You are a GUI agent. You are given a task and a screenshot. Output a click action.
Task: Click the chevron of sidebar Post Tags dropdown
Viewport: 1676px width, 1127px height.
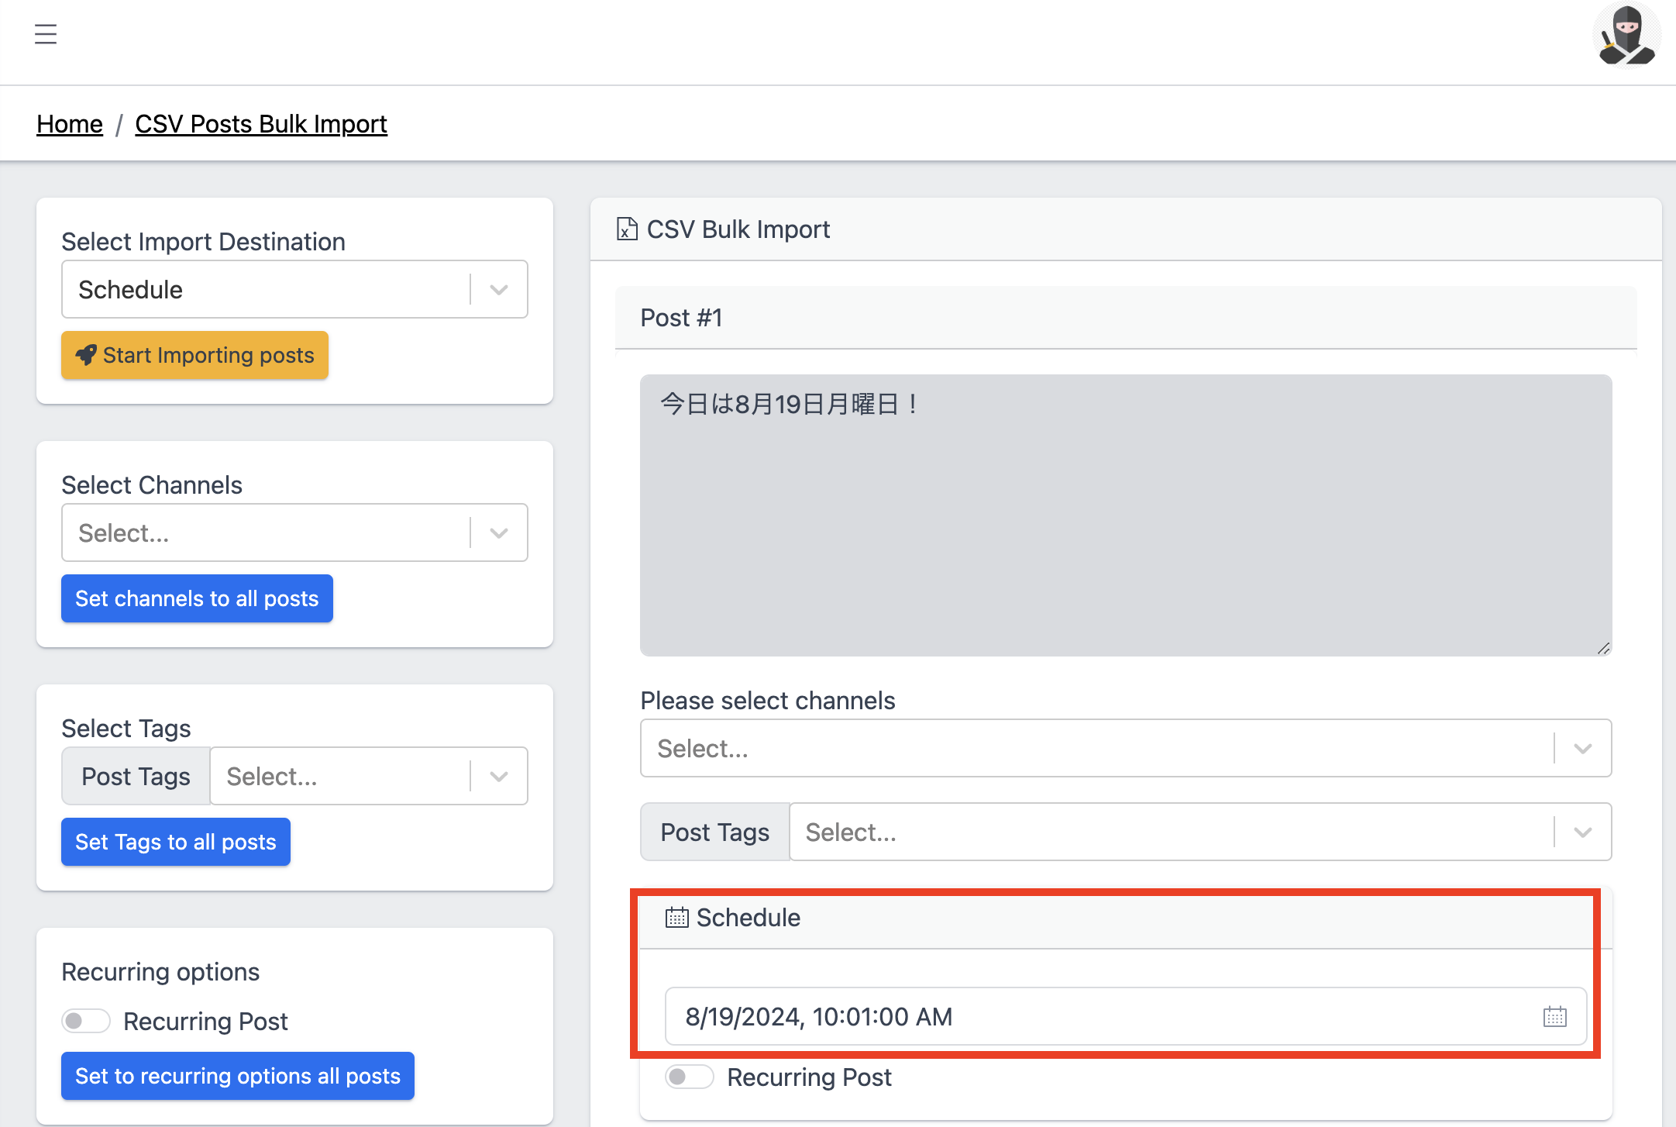(x=499, y=776)
